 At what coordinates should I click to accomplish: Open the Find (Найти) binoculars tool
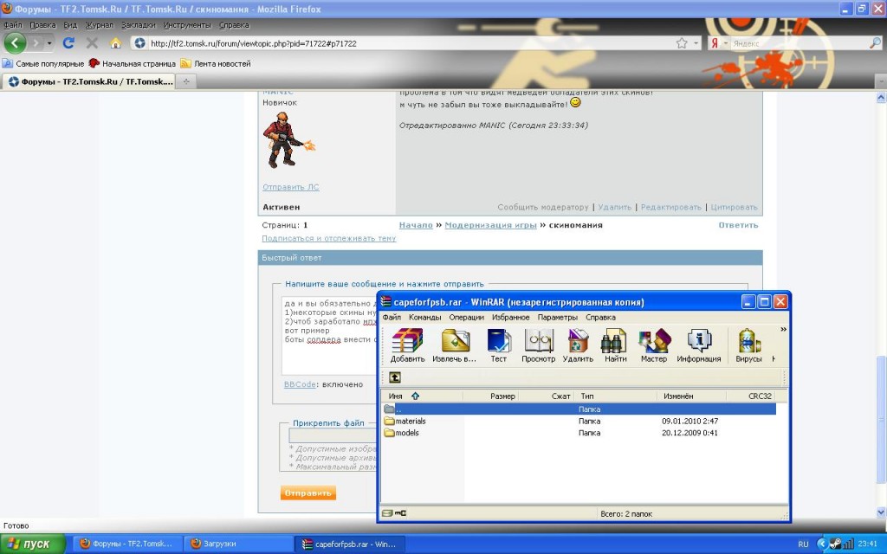click(x=615, y=345)
